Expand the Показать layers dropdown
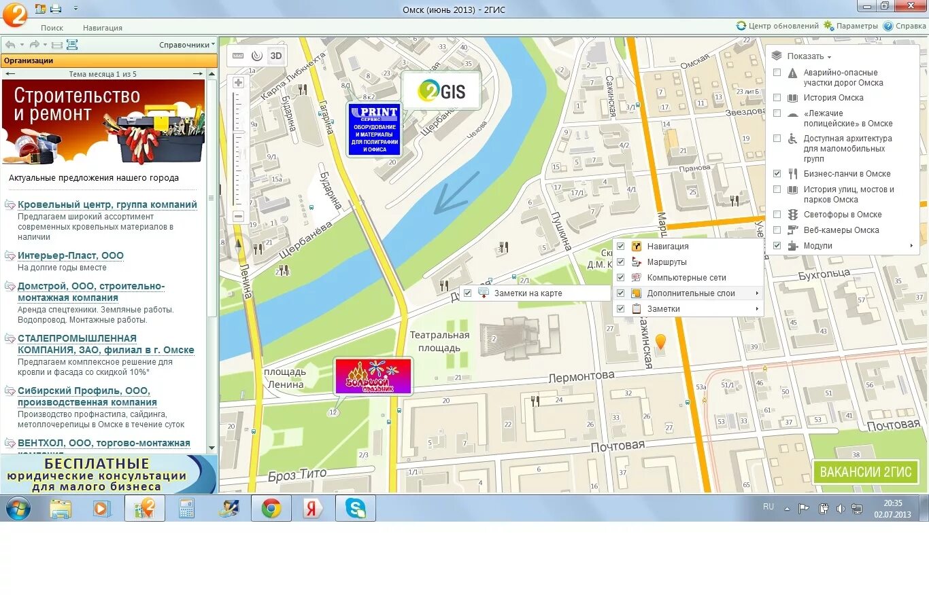Viewport: 929px width, 595px height. (x=803, y=56)
